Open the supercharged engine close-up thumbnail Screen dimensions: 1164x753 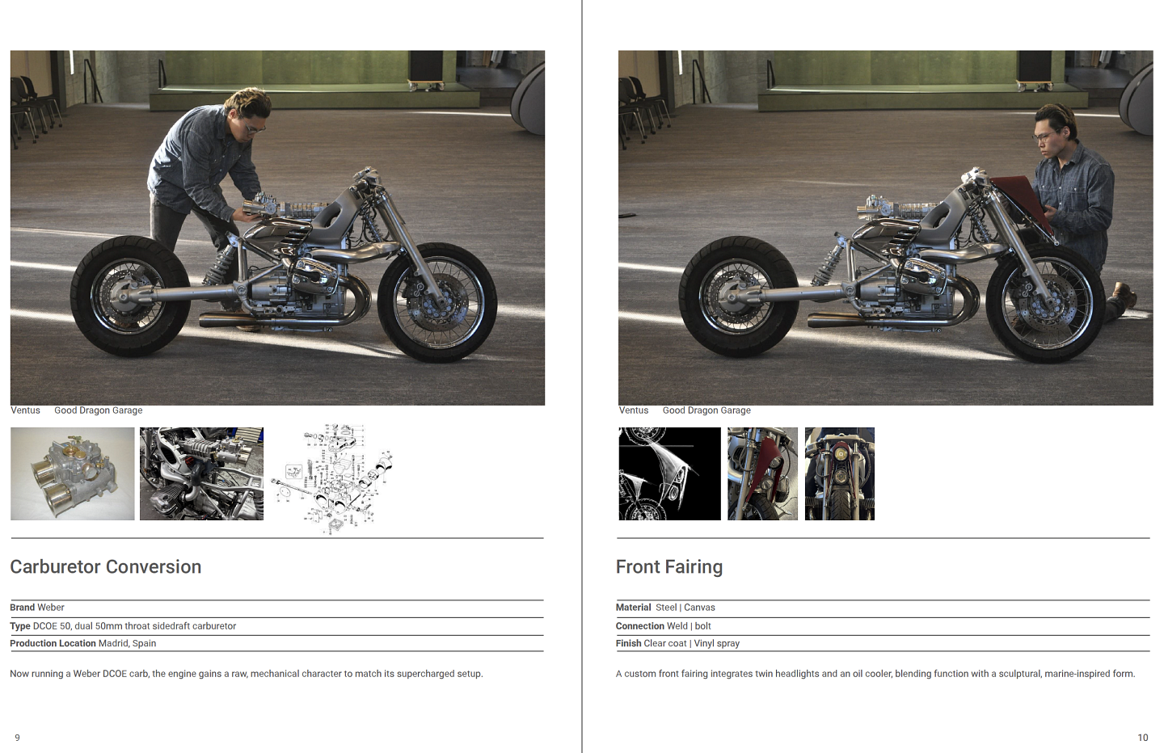pos(201,473)
